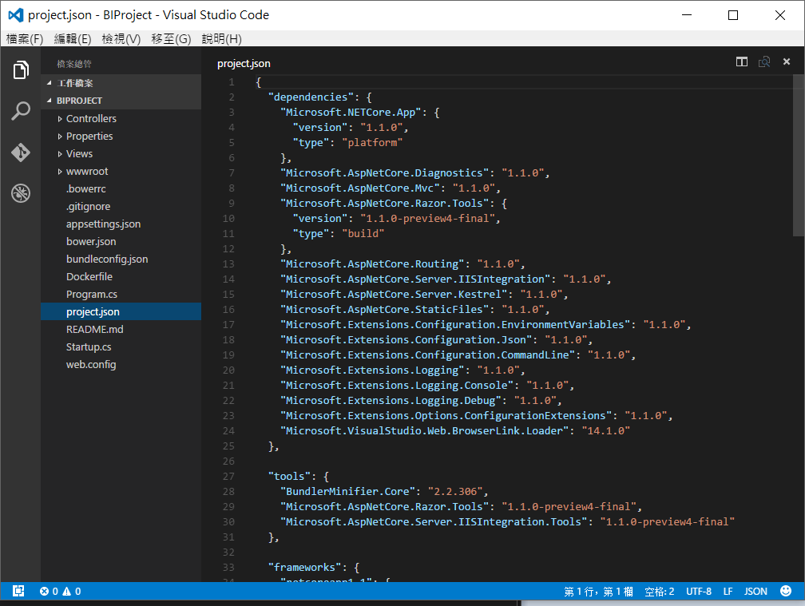Open the .gitignore file
The image size is (805, 606).
click(121, 206)
